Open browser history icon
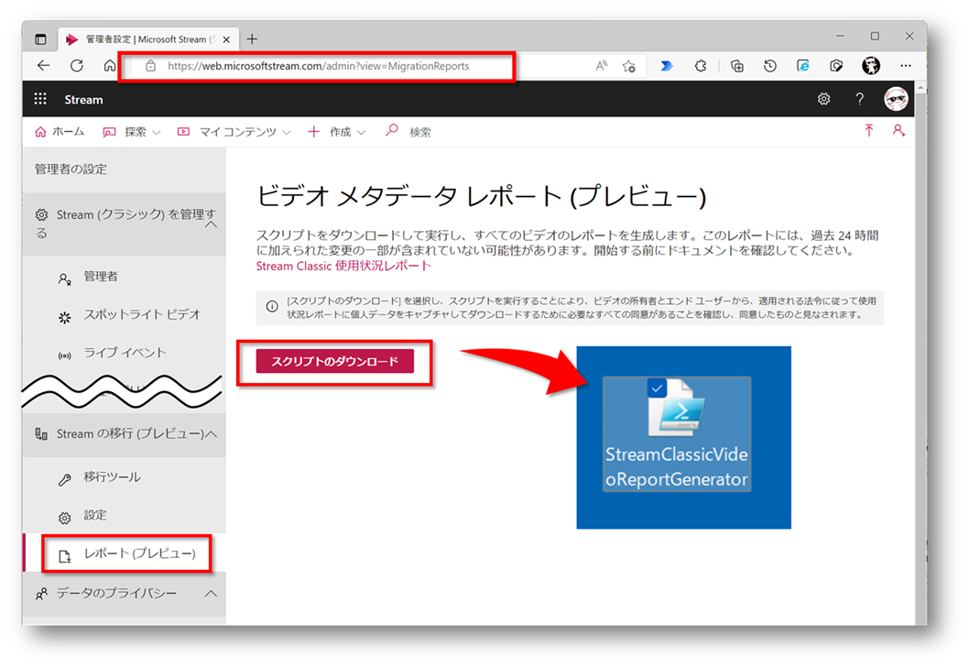 (770, 66)
